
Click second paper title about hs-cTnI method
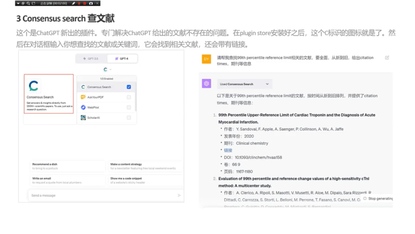tap(294, 182)
